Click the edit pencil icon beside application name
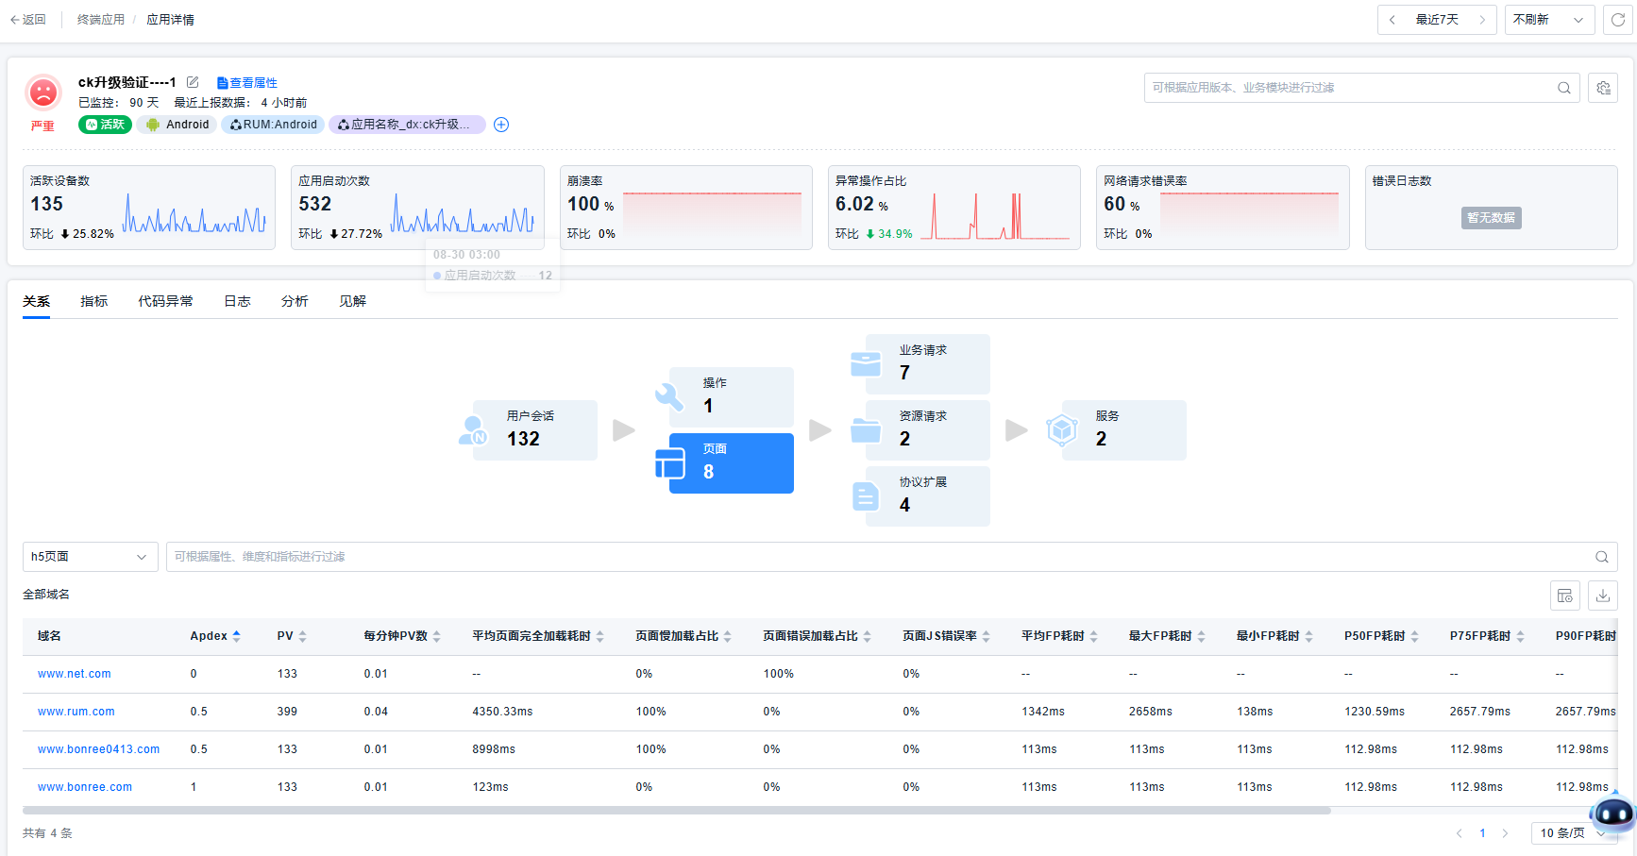Image resolution: width=1637 pixels, height=856 pixels. (x=193, y=82)
